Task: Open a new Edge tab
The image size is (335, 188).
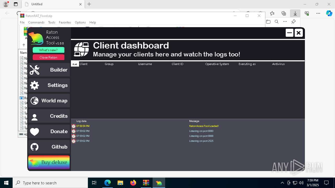Action: (89, 4)
